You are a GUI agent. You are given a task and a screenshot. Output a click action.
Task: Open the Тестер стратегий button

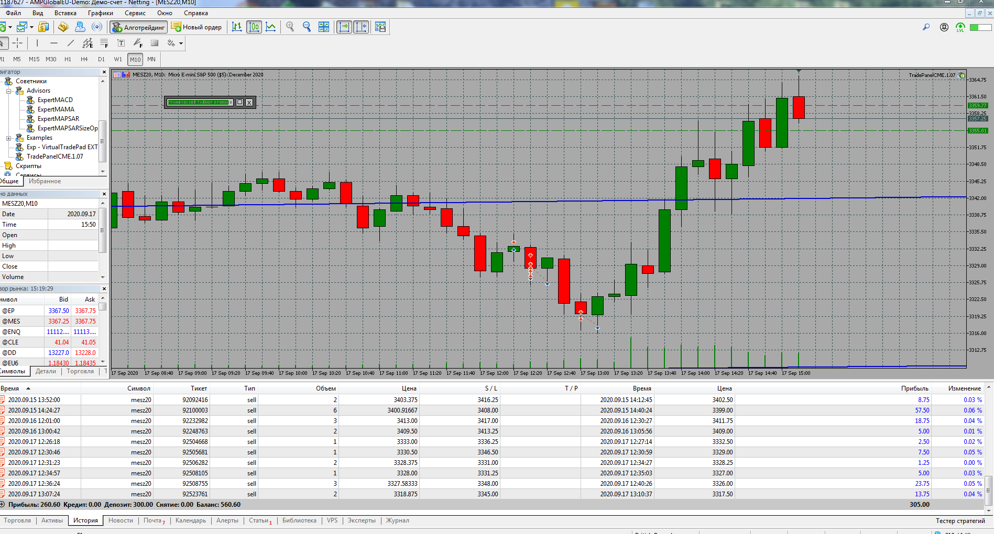960,521
